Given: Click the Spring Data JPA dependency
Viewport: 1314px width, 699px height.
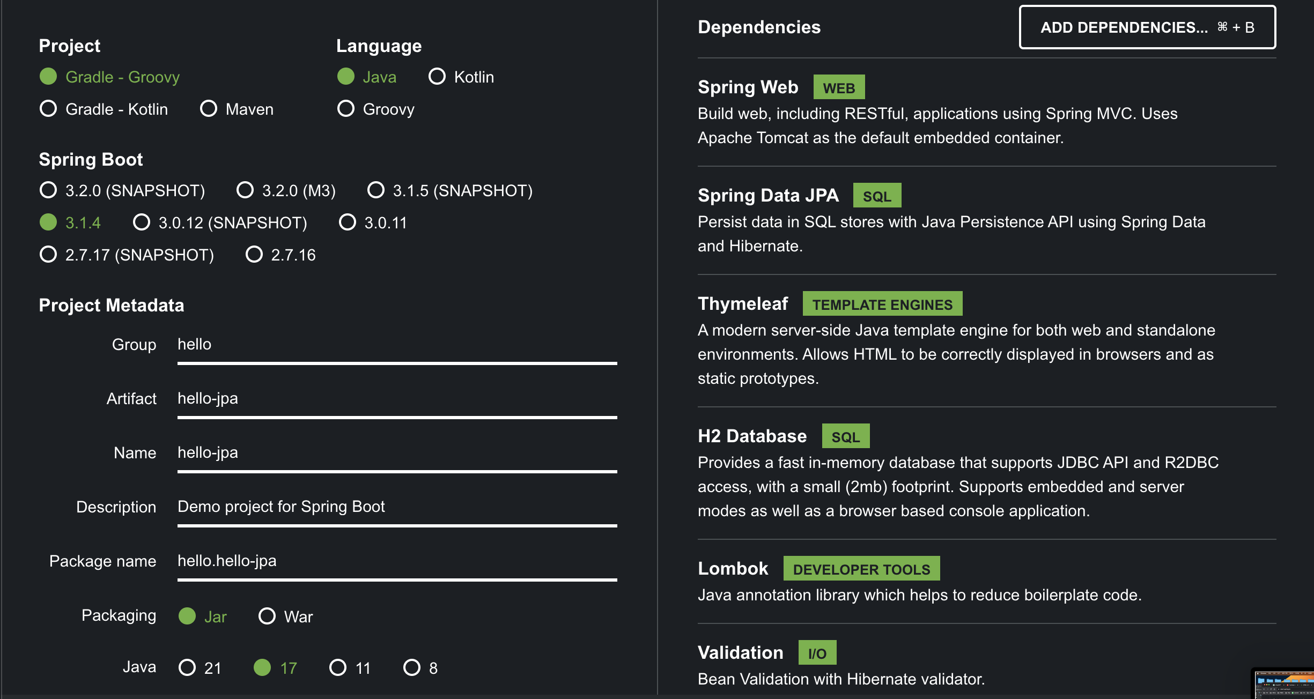Looking at the screenshot, I should pyautogui.click(x=768, y=196).
